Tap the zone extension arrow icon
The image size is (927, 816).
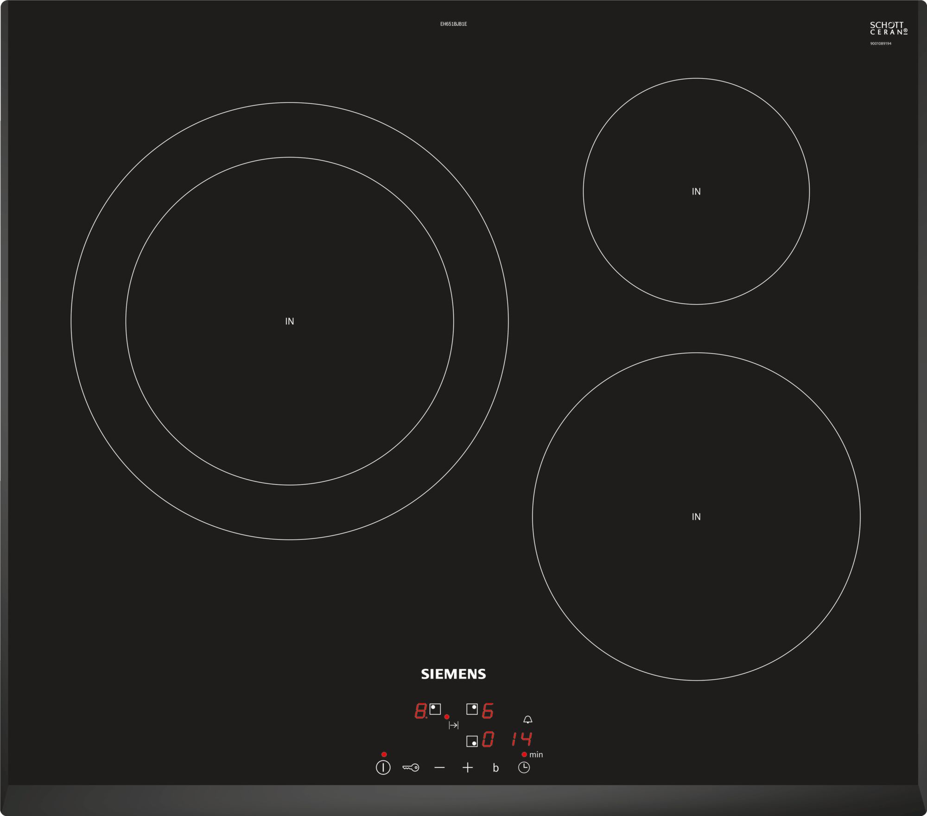[x=453, y=725]
